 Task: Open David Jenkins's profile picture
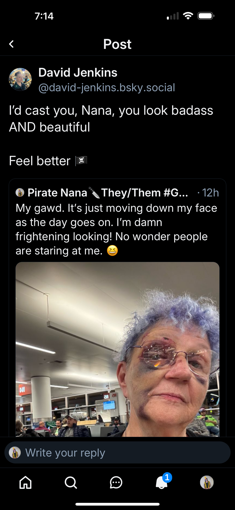coord(20,79)
